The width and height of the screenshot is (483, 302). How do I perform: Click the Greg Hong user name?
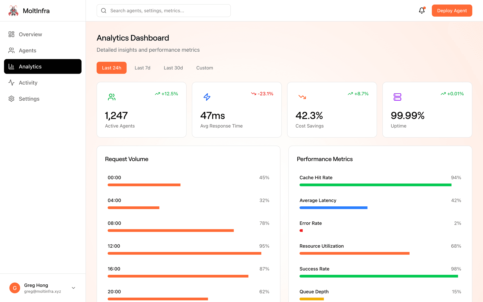[x=36, y=285]
